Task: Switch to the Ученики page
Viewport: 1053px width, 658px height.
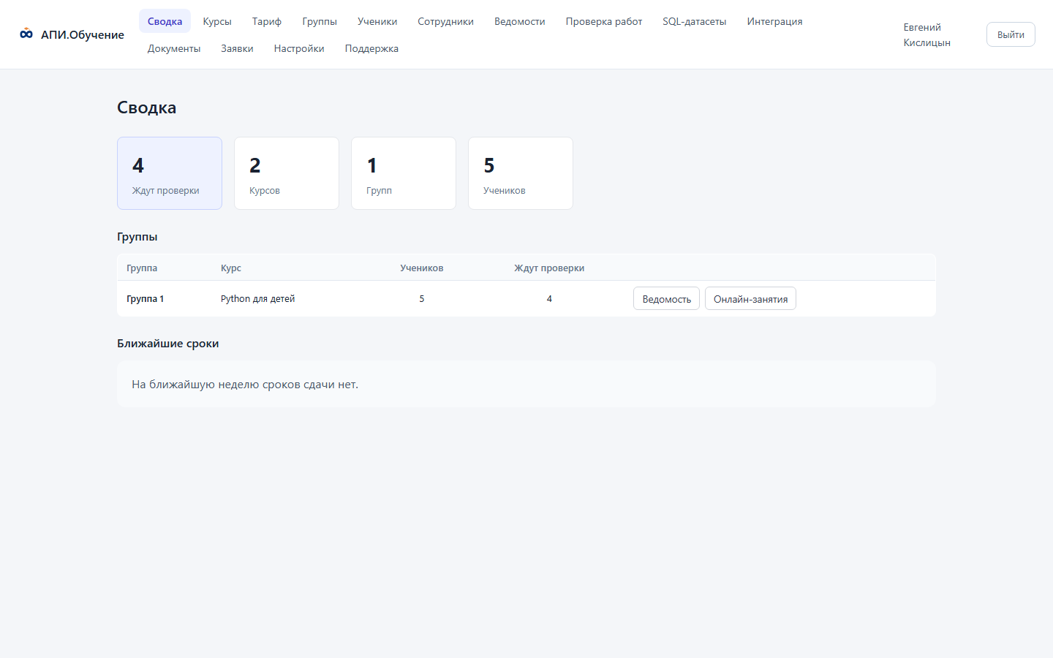Action: pos(377,21)
